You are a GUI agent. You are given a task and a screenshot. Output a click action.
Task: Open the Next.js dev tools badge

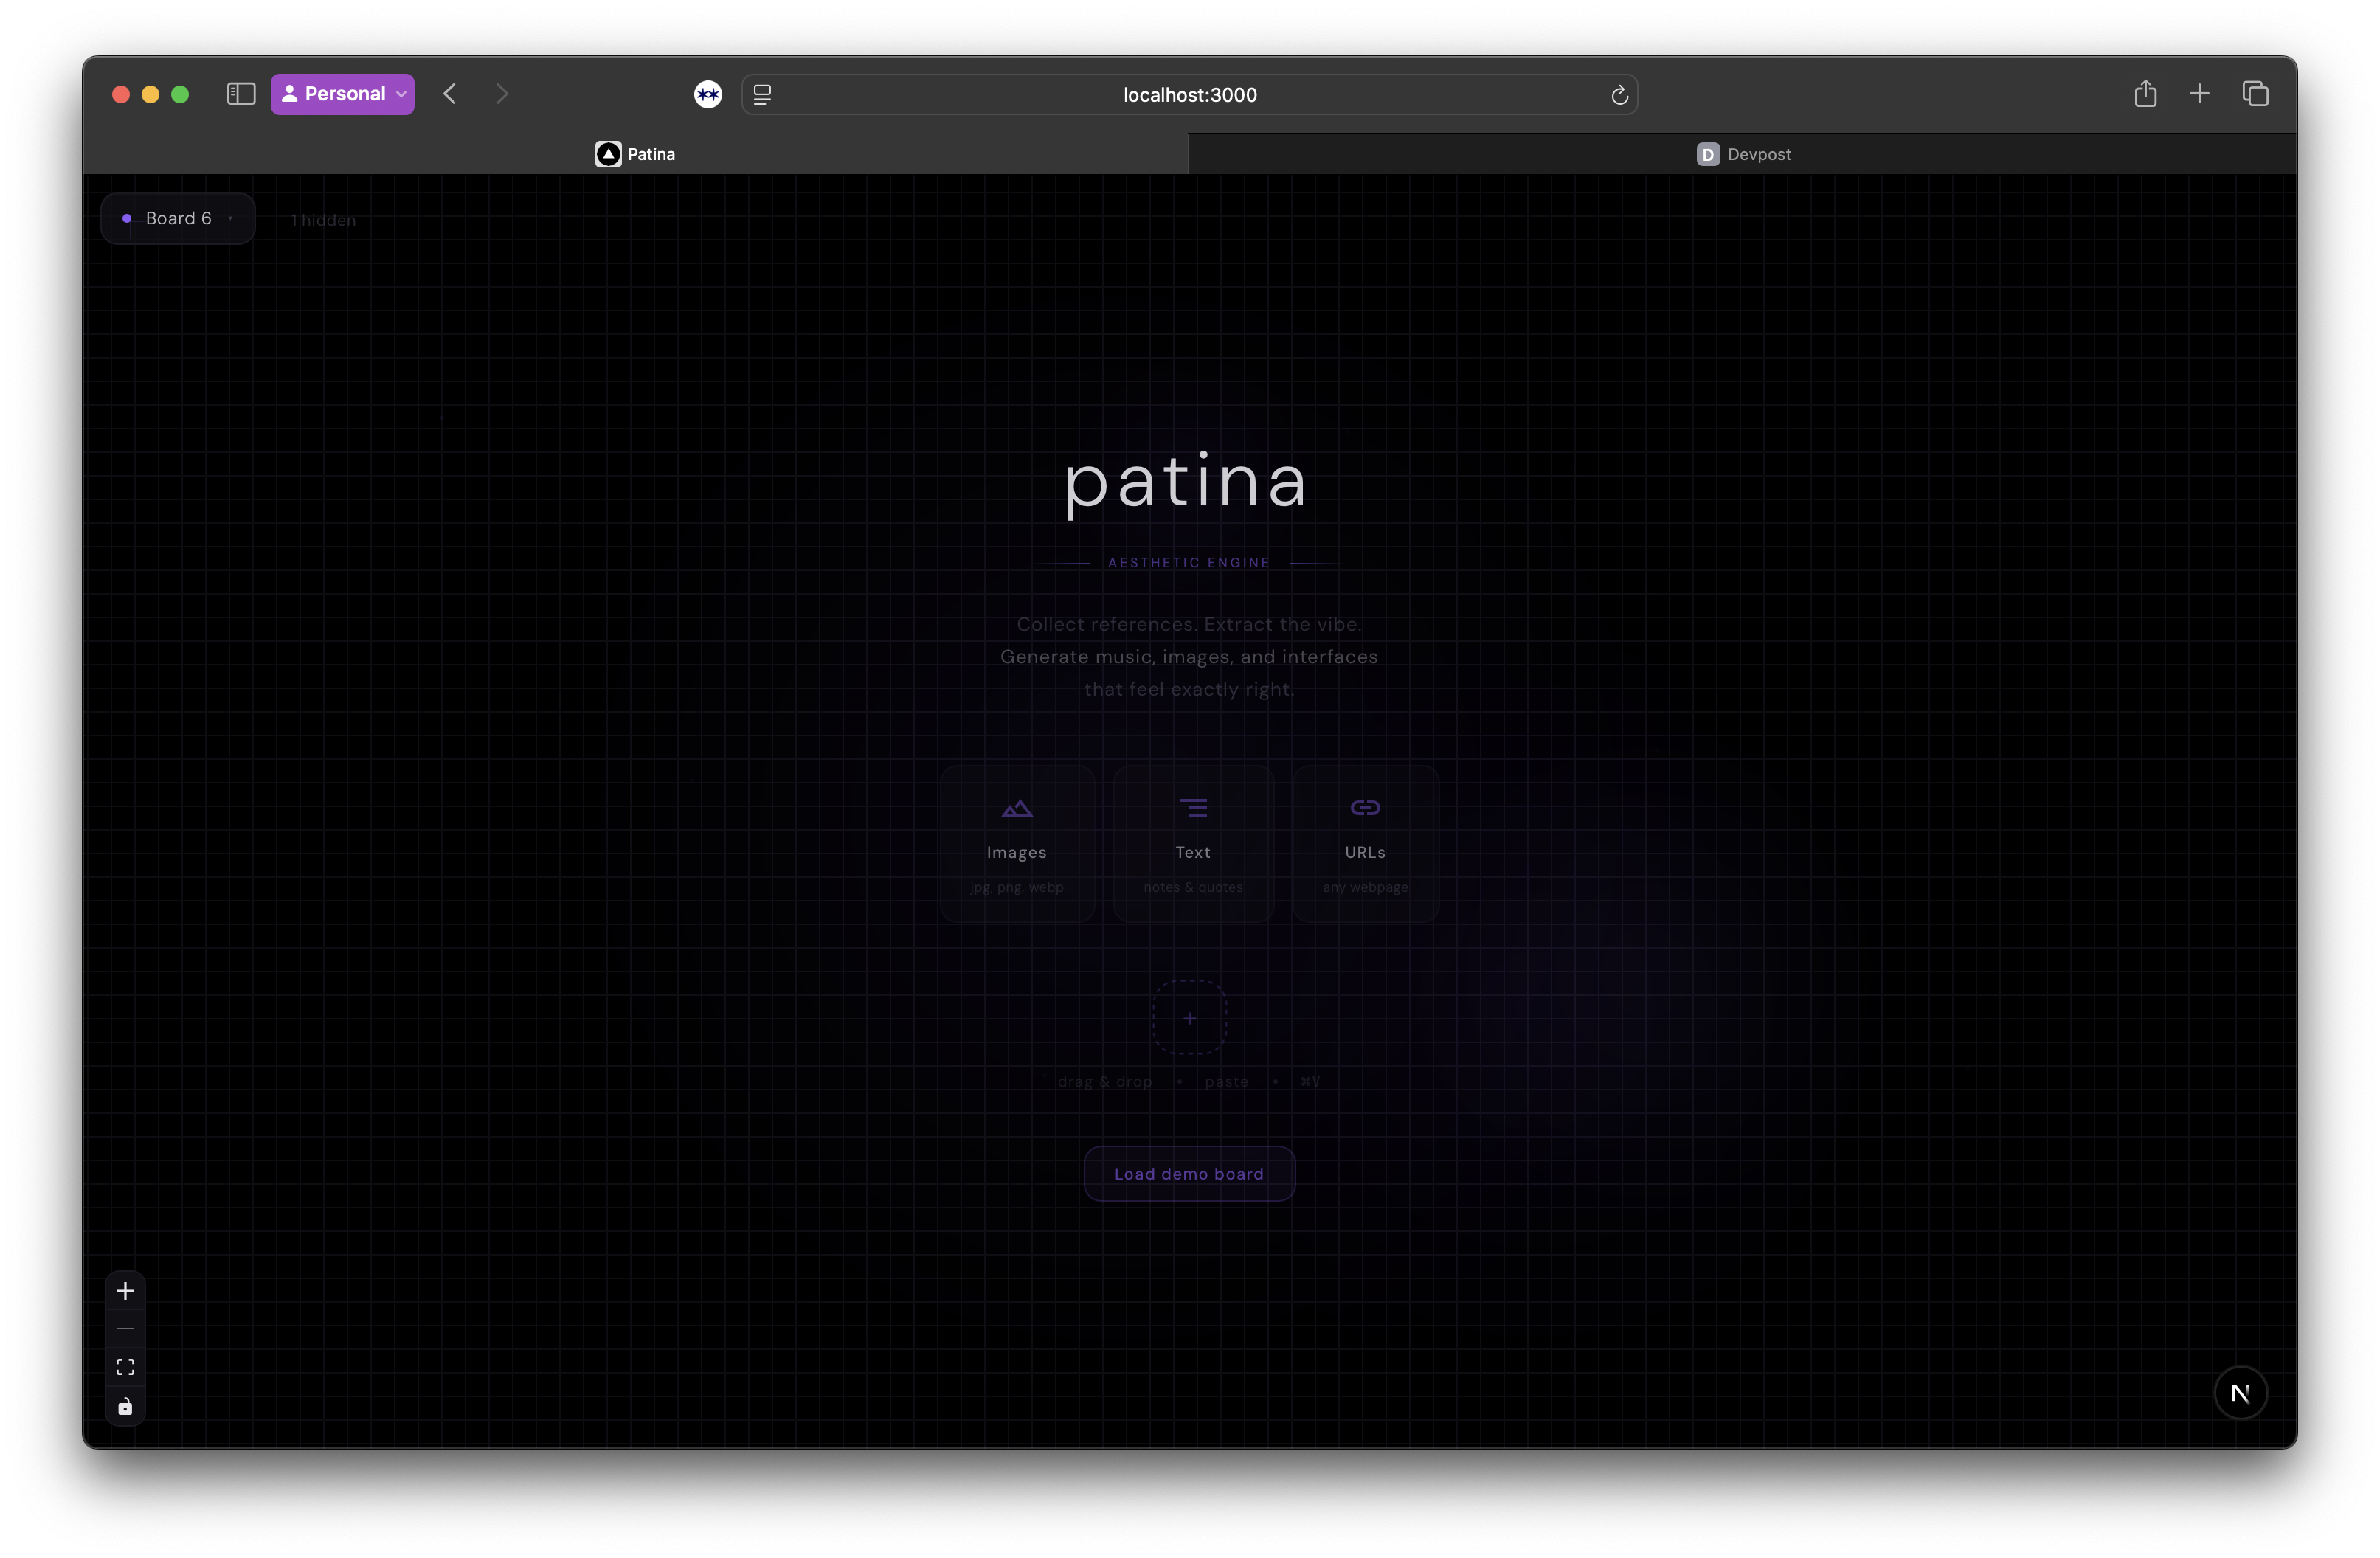[2240, 1393]
